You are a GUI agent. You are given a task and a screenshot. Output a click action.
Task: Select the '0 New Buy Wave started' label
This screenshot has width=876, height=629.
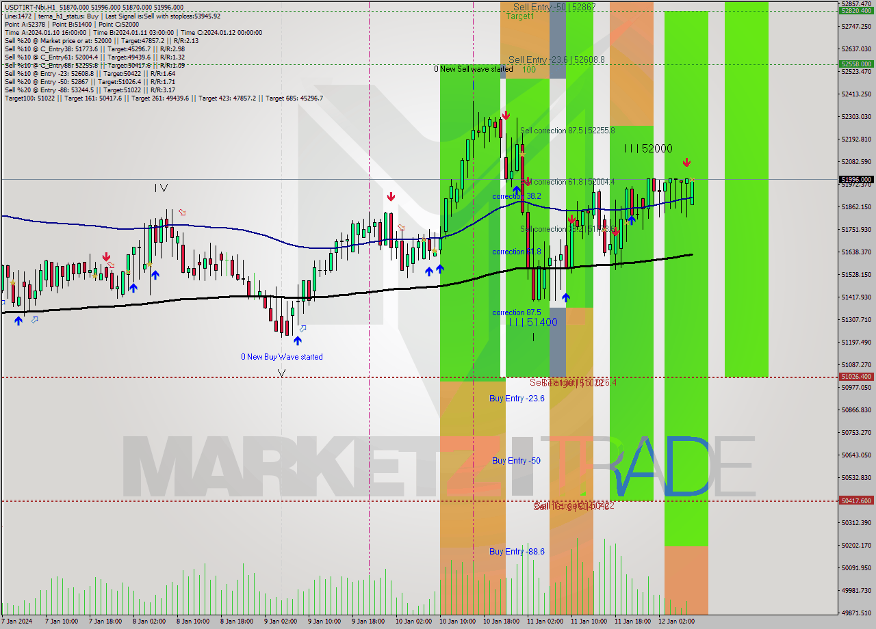coord(281,357)
